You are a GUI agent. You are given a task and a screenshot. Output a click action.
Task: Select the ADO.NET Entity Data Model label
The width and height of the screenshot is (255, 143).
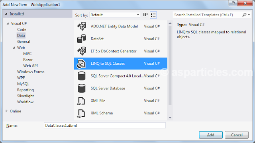point(114,27)
